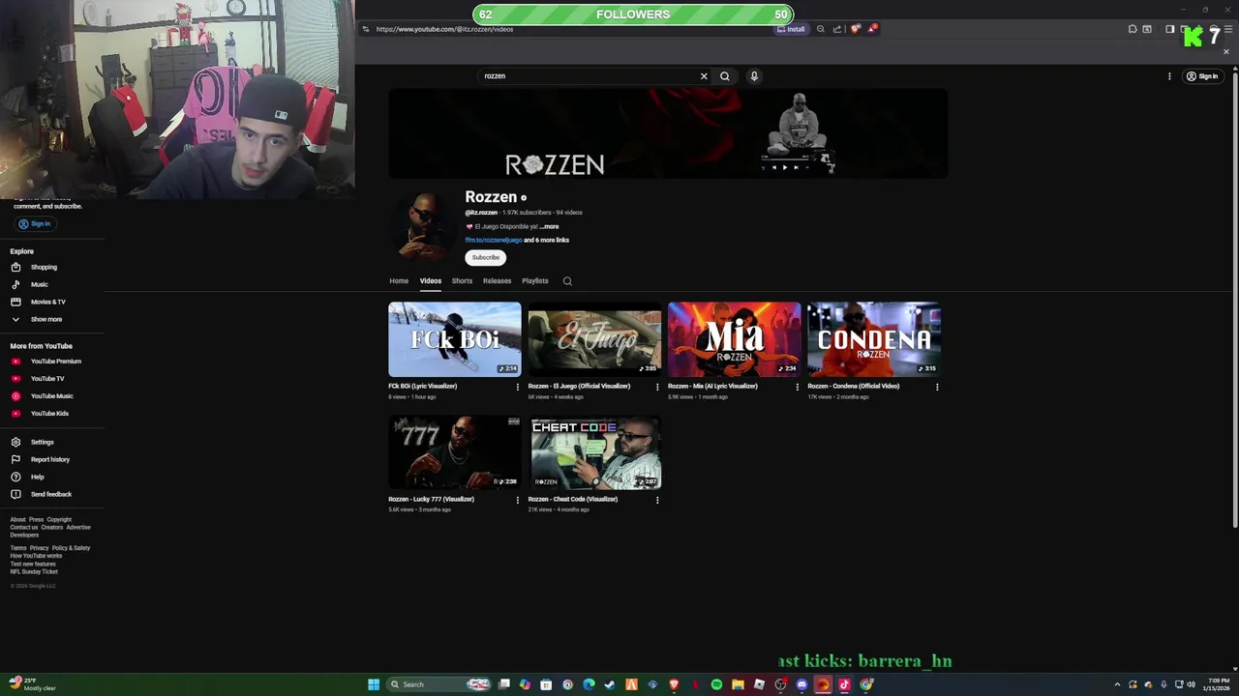This screenshot has height=696, width=1239.
Task: Open options for Lucky 777 video
Action: [x=517, y=500]
